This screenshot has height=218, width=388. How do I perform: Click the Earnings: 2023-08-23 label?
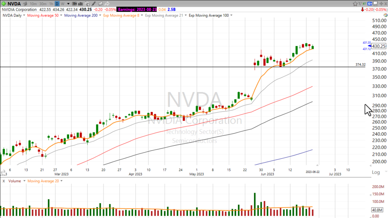pyautogui.click(x=138, y=9)
